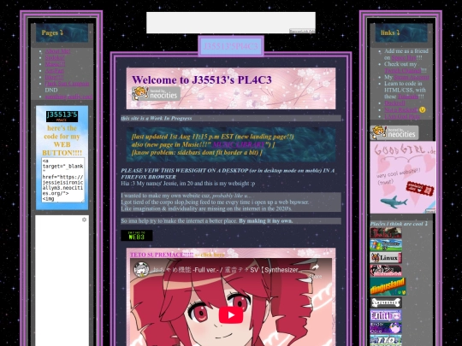Viewport: 462px width, 346px height.
Task: Click 'this site is a Work In Progress' text
Action: point(157,118)
